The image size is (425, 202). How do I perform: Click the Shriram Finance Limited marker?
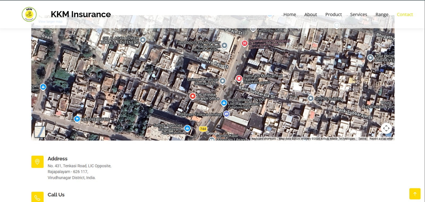(226, 114)
